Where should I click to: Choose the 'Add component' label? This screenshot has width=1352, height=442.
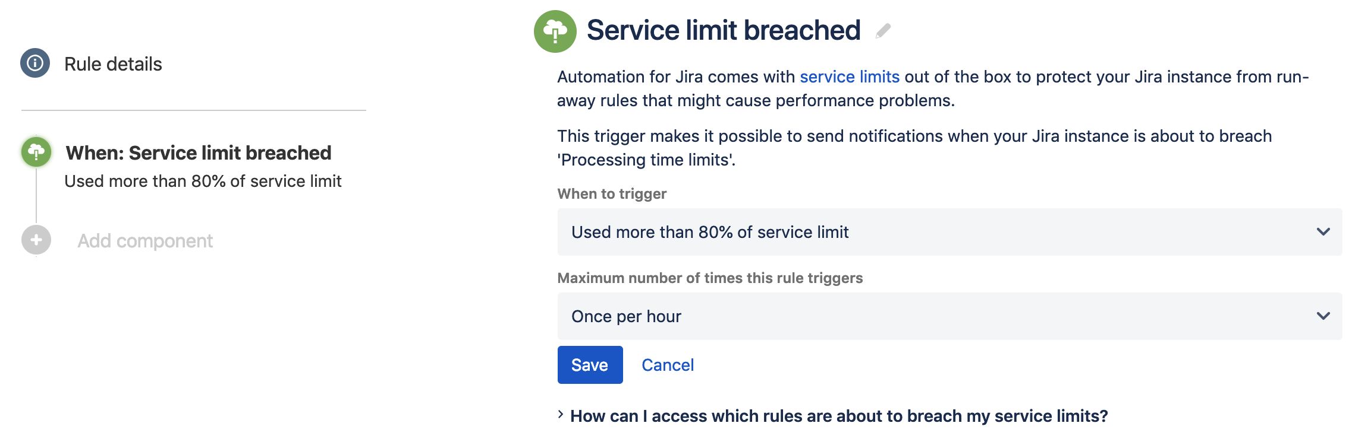tap(145, 241)
